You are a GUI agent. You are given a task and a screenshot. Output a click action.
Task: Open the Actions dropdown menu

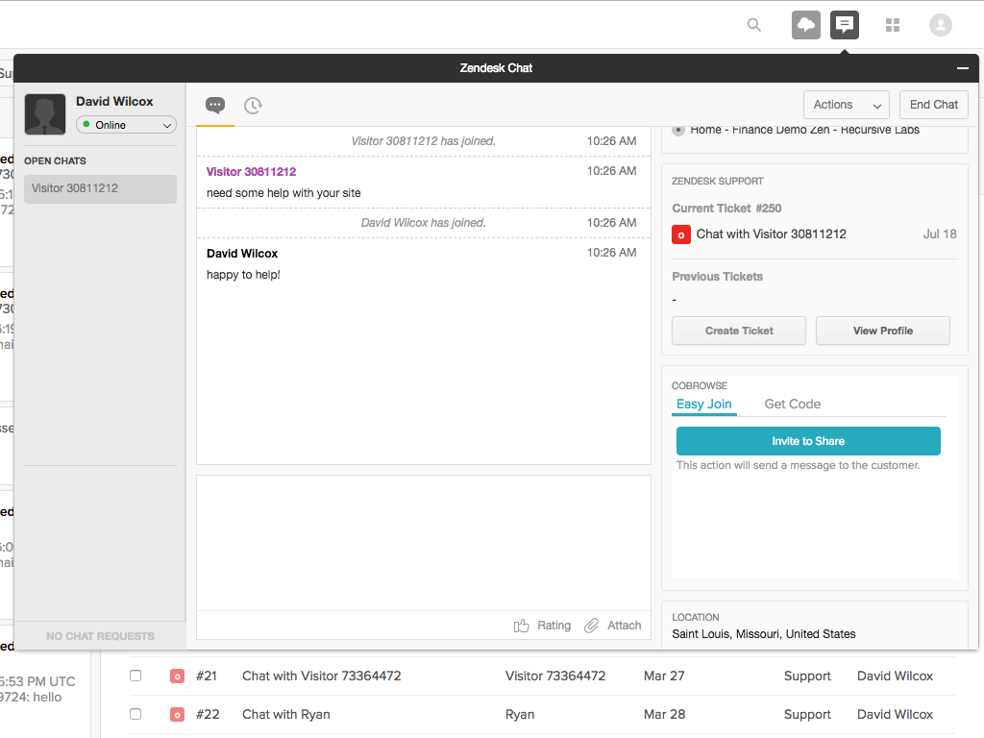coord(847,105)
